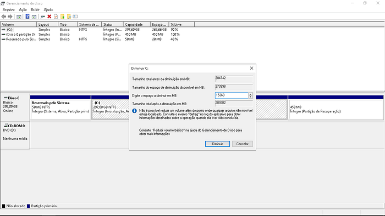385x216 pixels.
Task: Click the 450 MB capacity cell of partition 3
Action: 130,34
